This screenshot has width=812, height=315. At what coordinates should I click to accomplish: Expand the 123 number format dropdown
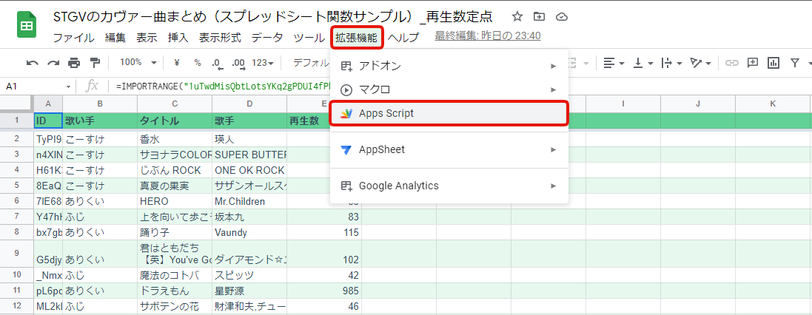click(263, 63)
